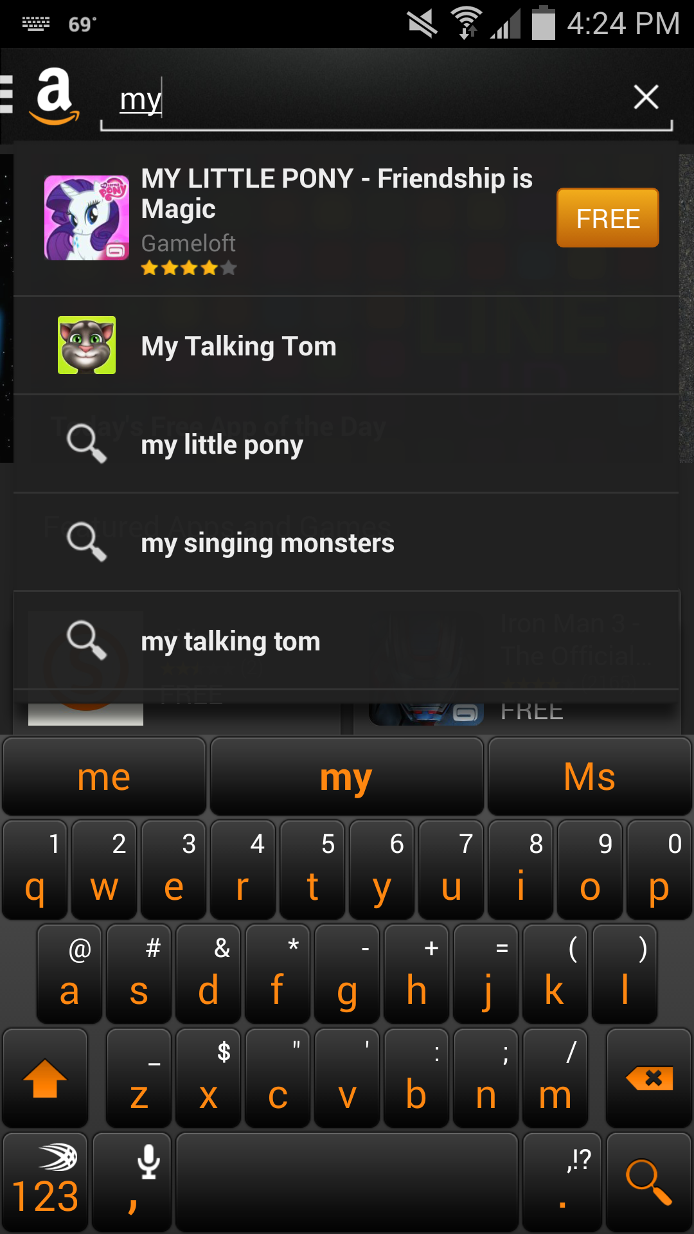Viewport: 694px width, 1234px height.
Task: Tap the microphone voice input key
Action: [x=132, y=1181]
